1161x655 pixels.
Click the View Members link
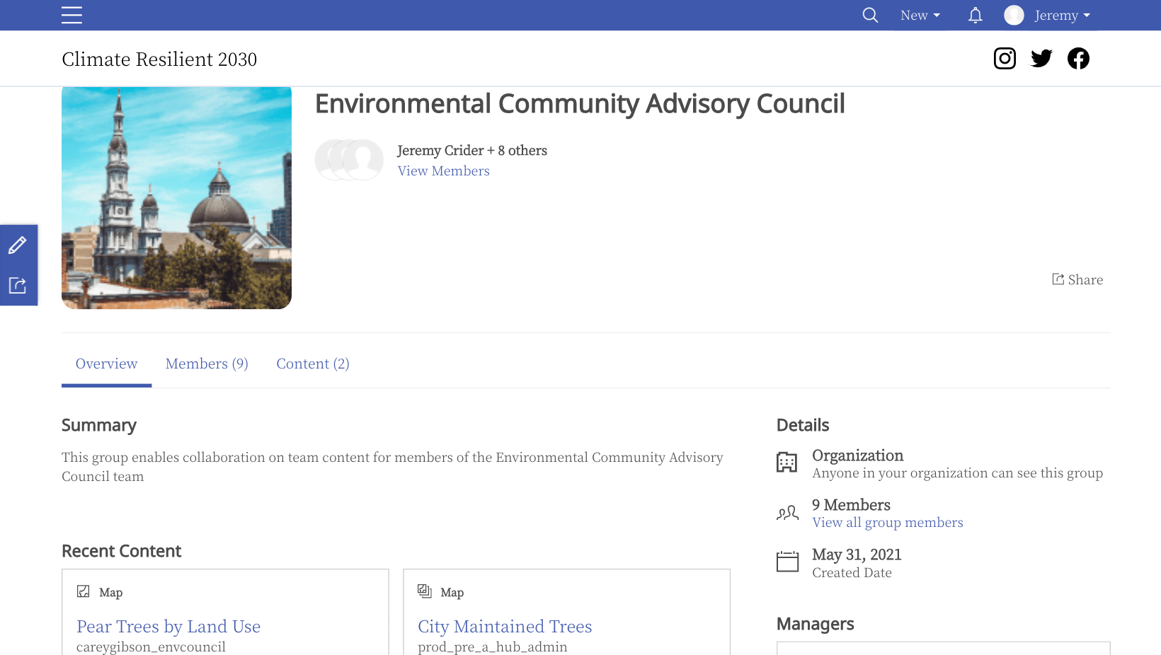(x=443, y=170)
